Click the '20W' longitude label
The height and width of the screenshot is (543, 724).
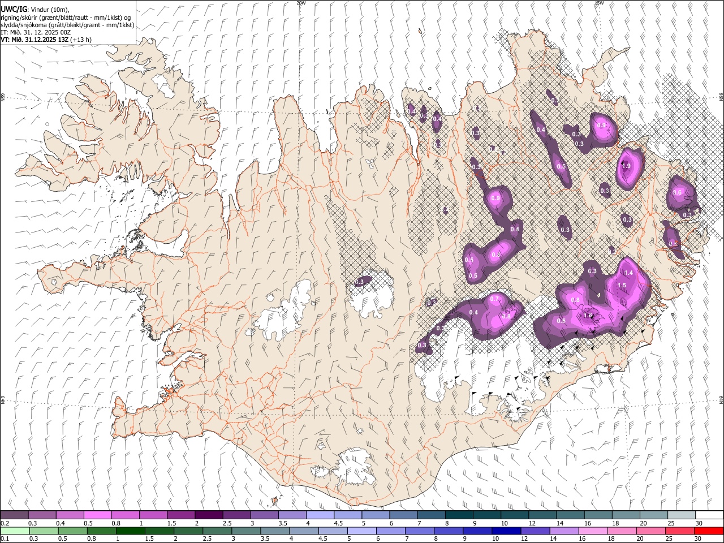301,3
